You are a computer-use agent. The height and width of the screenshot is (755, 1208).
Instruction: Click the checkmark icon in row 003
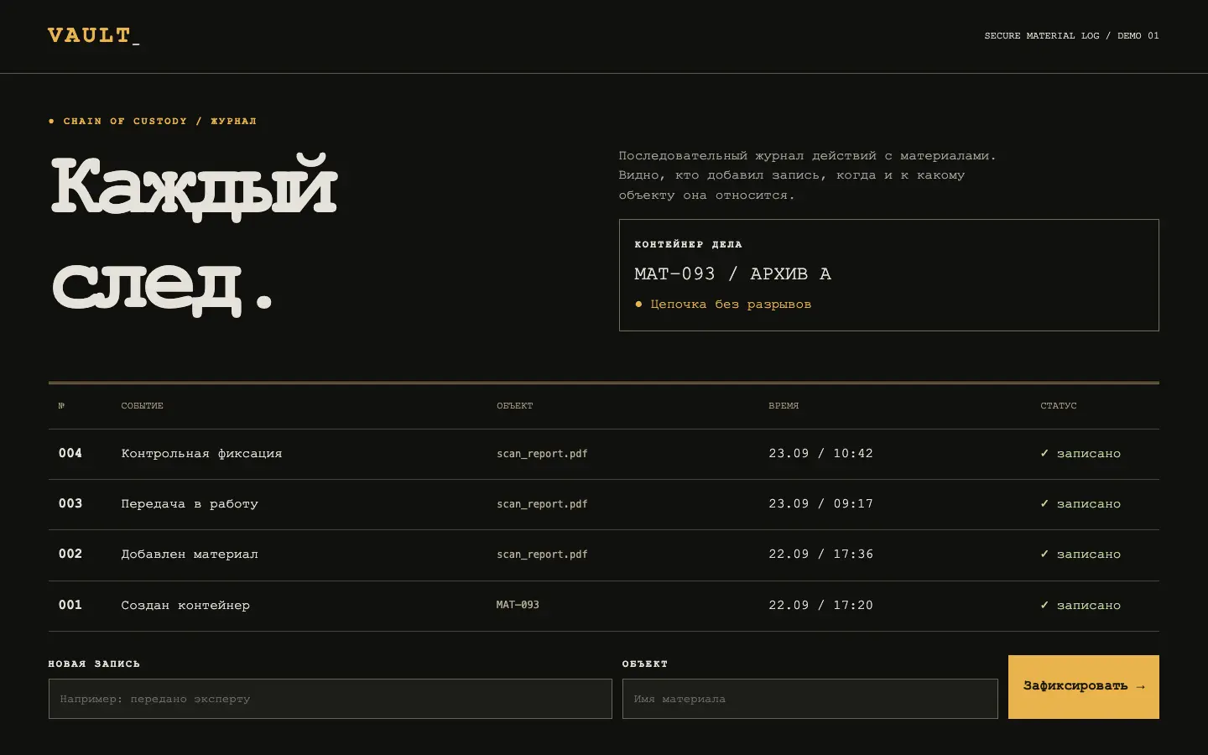pos(1044,503)
